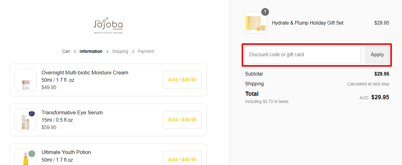
Task: Click the chevron between Cart and Information
Action: coord(75,52)
